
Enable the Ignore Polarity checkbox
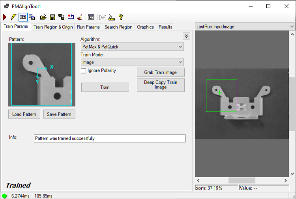click(83, 71)
